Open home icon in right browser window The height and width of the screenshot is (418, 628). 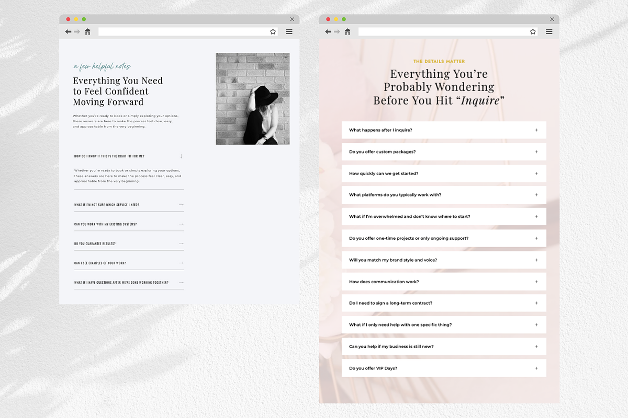pyautogui.click(x=347, y=32)
